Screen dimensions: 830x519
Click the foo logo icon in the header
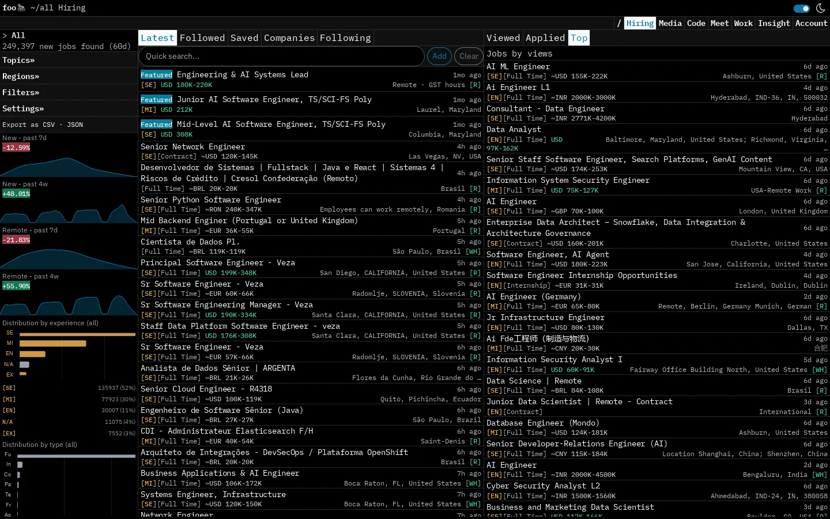point(22,7)
